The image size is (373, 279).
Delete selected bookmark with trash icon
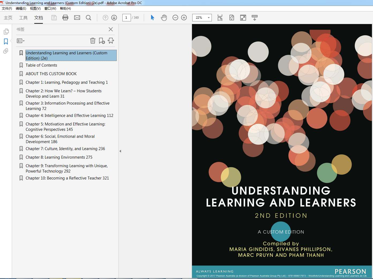(x=93, y=41)
